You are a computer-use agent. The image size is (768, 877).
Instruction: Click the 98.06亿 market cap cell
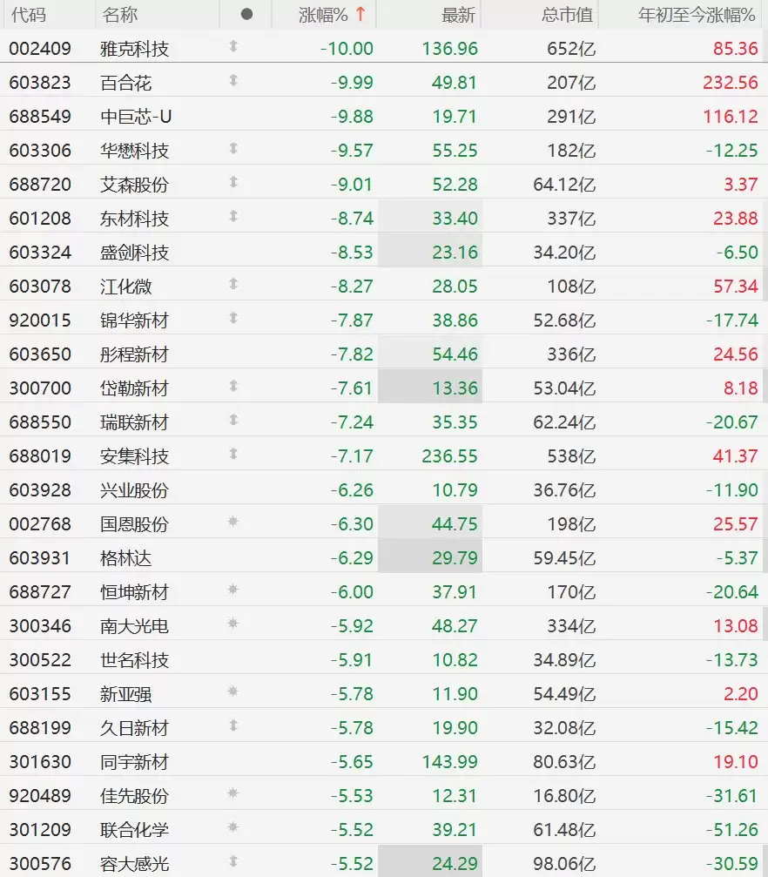click(x=564, y=864)
